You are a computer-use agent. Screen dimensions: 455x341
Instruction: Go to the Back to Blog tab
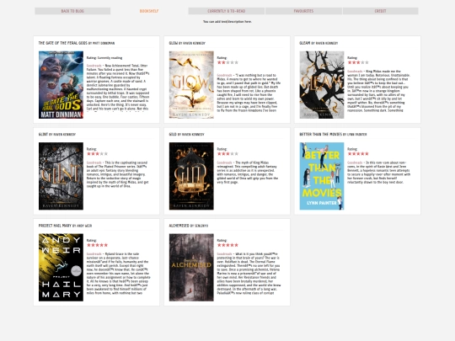72,11
